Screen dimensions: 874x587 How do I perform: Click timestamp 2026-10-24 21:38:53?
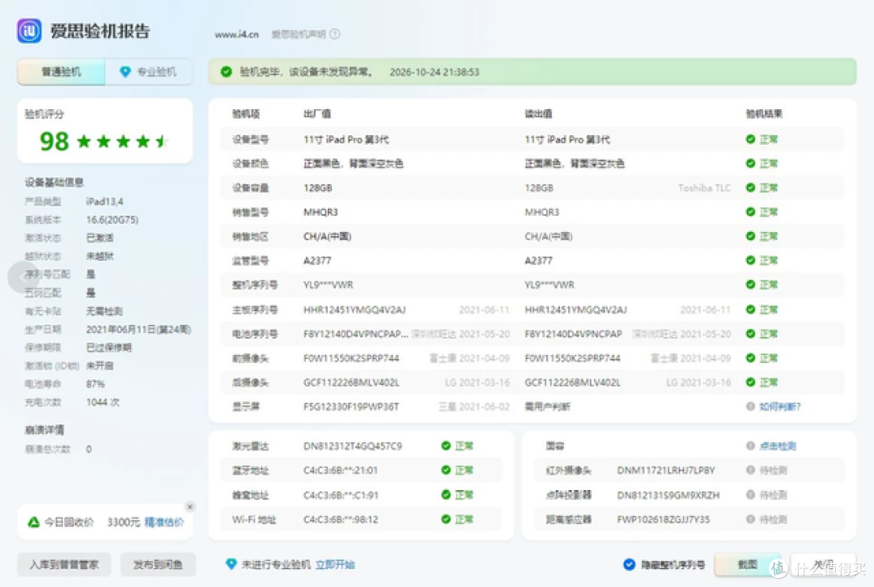(435, 72)
